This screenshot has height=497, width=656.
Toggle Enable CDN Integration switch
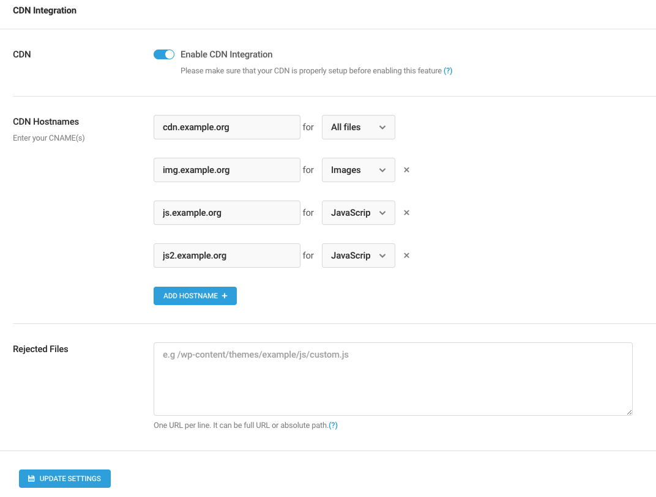(x=164, y=54)
